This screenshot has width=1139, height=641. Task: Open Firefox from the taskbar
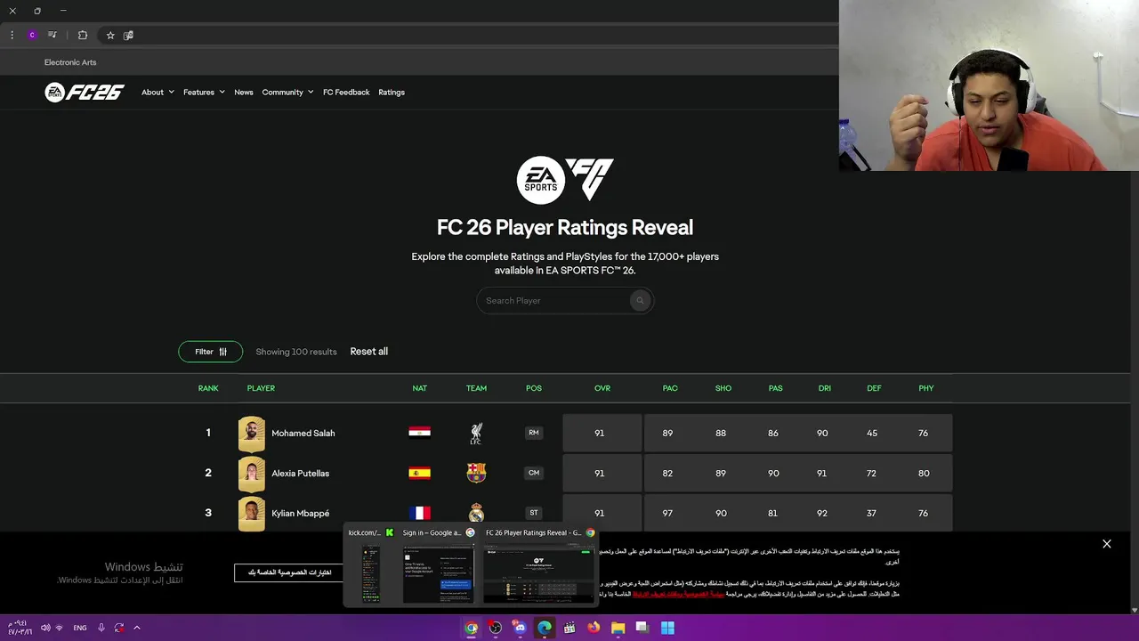pyautogui.click(x=594, y=628)
